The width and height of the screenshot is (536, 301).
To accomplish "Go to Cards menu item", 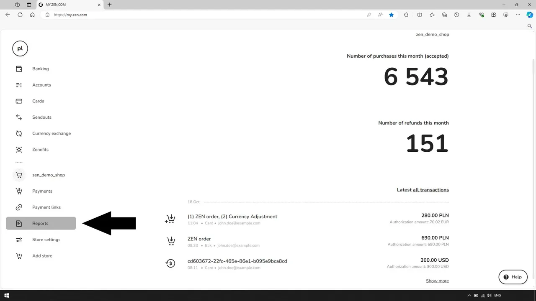I will pyautogui.click(x=38, y=101).
